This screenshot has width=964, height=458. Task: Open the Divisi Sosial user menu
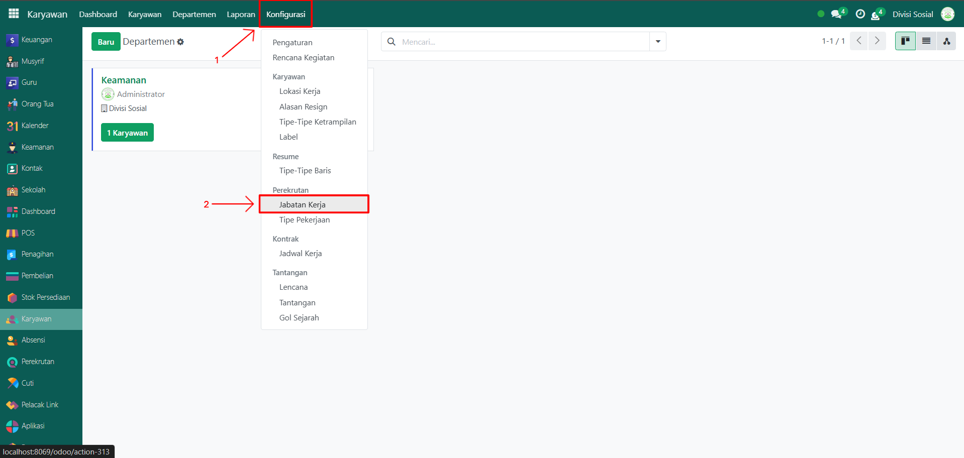[x=913, y=14]
